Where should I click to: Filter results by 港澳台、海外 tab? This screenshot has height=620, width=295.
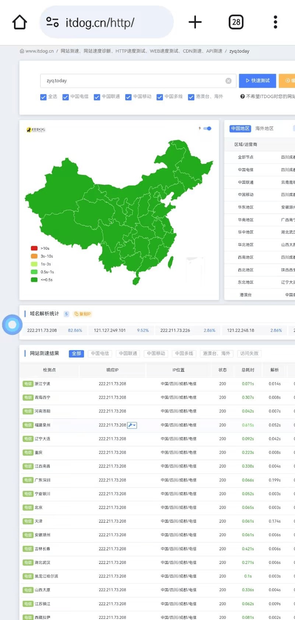[217, 353]
